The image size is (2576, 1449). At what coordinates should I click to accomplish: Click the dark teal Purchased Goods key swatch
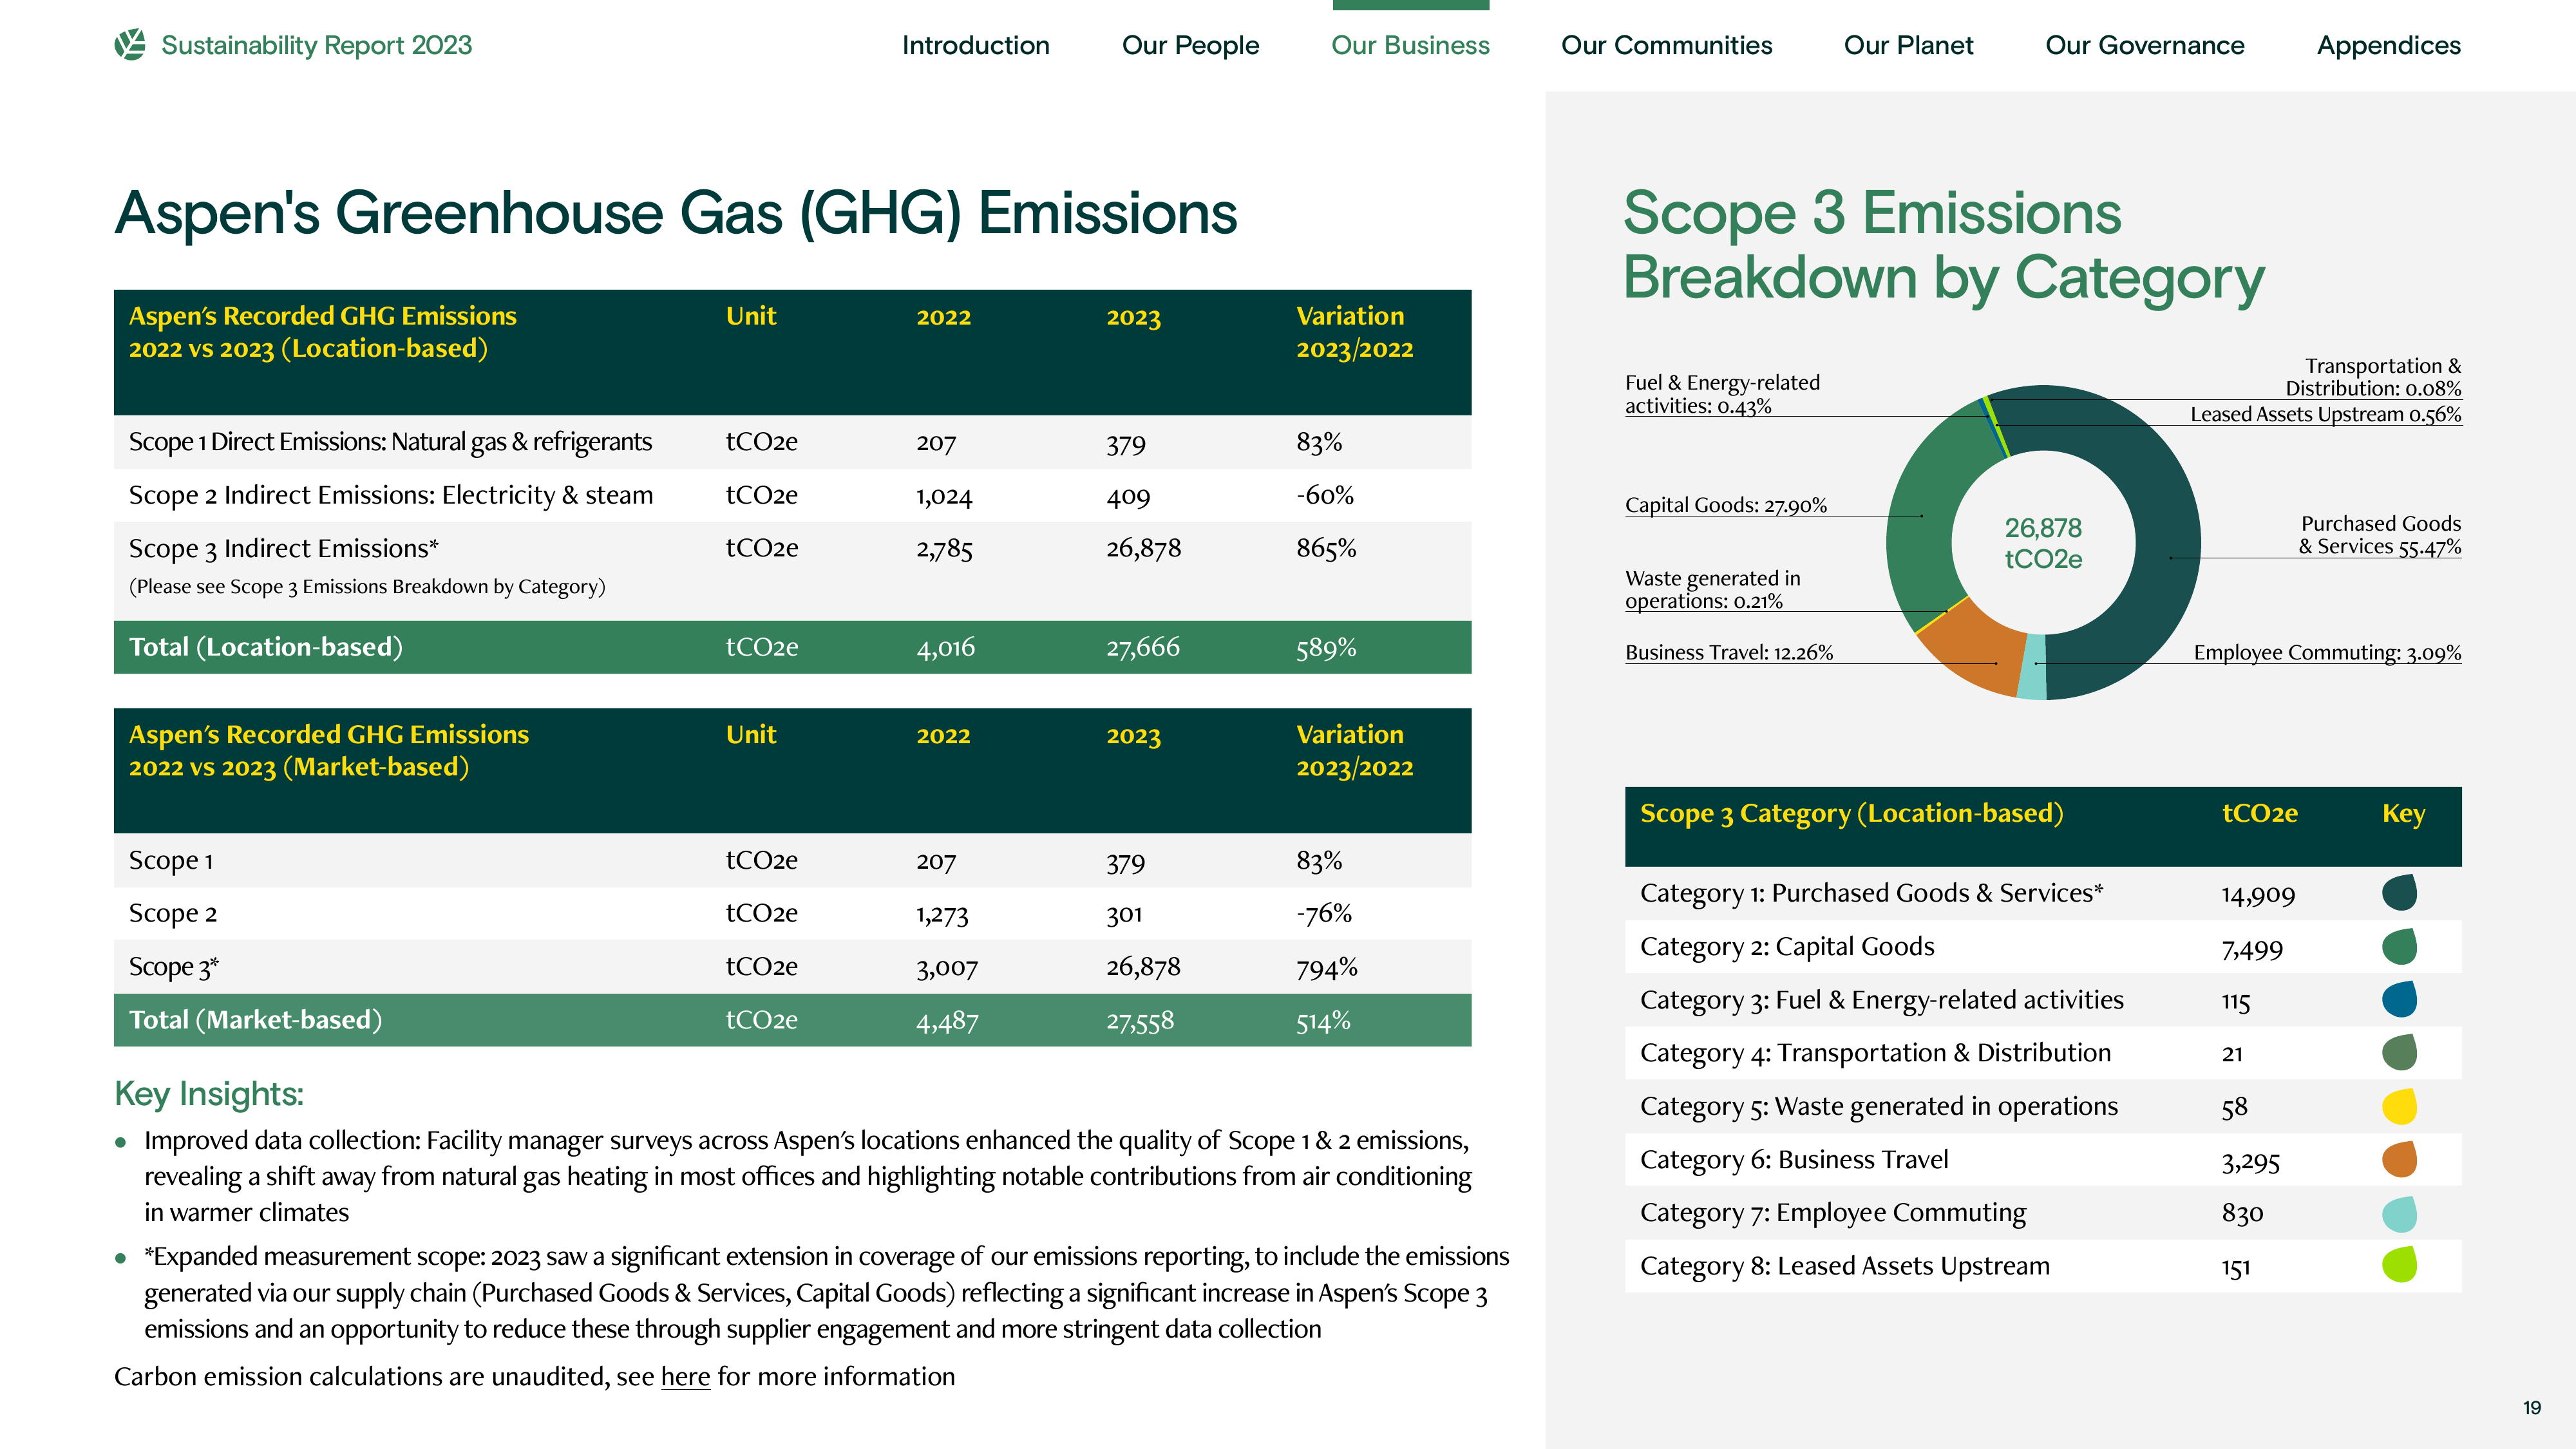coord(2399,892)
